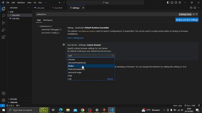202x113 pixels.
Task: Open the settings filter funnel
Action: tap(196, 14)
